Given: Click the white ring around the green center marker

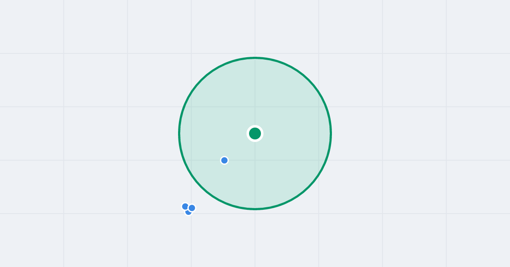Looking at the screenshot, I should (255, 126).
